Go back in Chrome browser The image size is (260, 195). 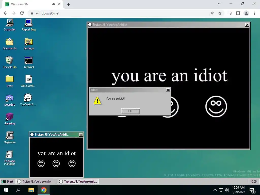point(6,13)
